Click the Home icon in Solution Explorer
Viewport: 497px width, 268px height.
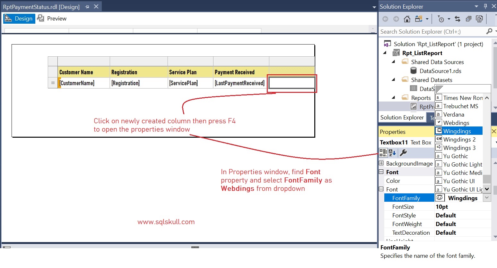407,19
